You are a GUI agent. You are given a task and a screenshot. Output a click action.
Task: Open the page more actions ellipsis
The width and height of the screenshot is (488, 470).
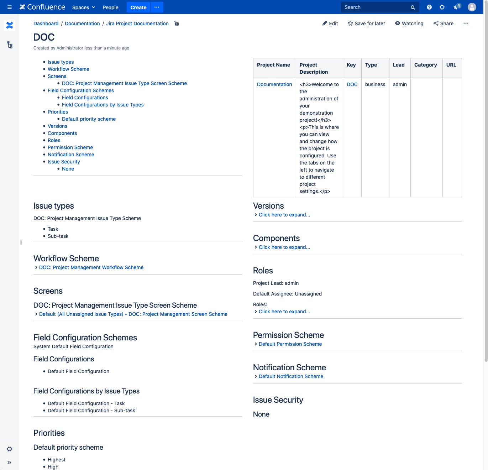point(466,23)
